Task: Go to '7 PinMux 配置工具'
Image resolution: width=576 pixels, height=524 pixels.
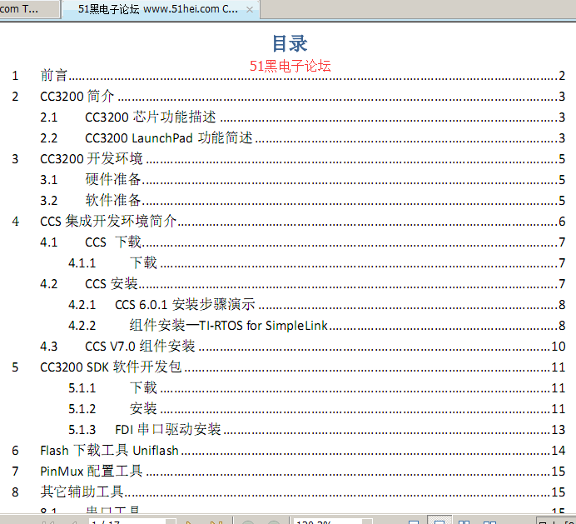Action: 288,472
